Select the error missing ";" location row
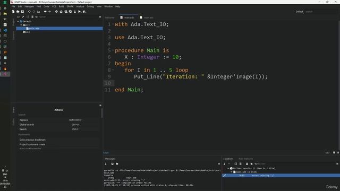Viewport: 340px width, 191px height. point(281,176)
